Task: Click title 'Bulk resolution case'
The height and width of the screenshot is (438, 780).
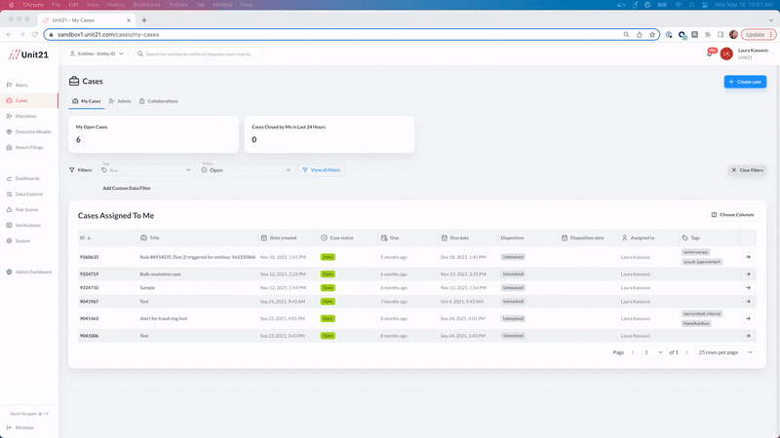Action: (160, 274)
